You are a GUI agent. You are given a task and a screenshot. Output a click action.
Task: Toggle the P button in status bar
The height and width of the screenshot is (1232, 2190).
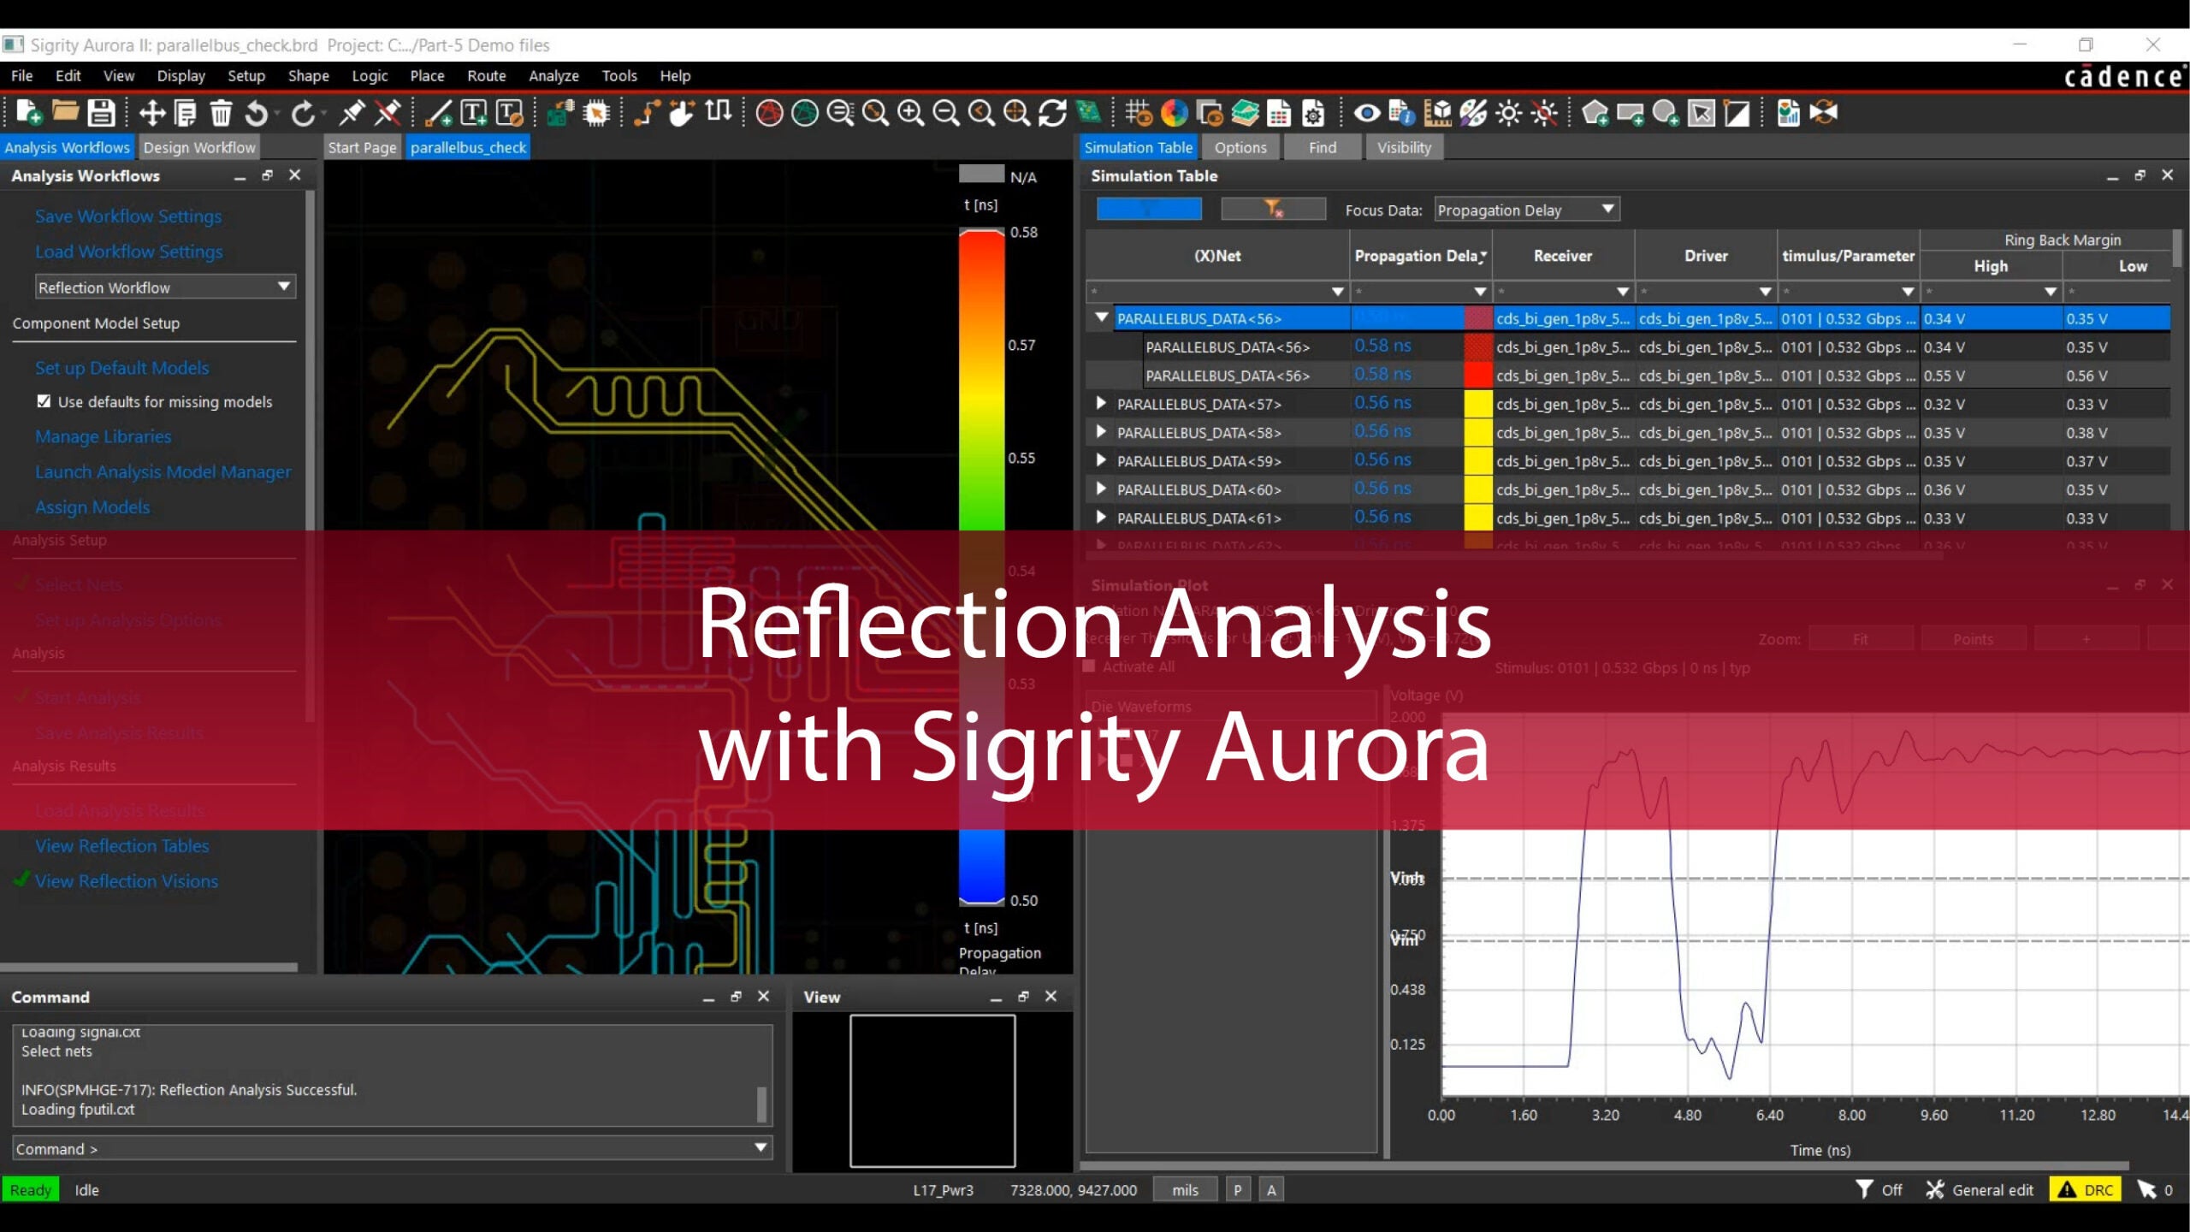pos(1237,1189)
